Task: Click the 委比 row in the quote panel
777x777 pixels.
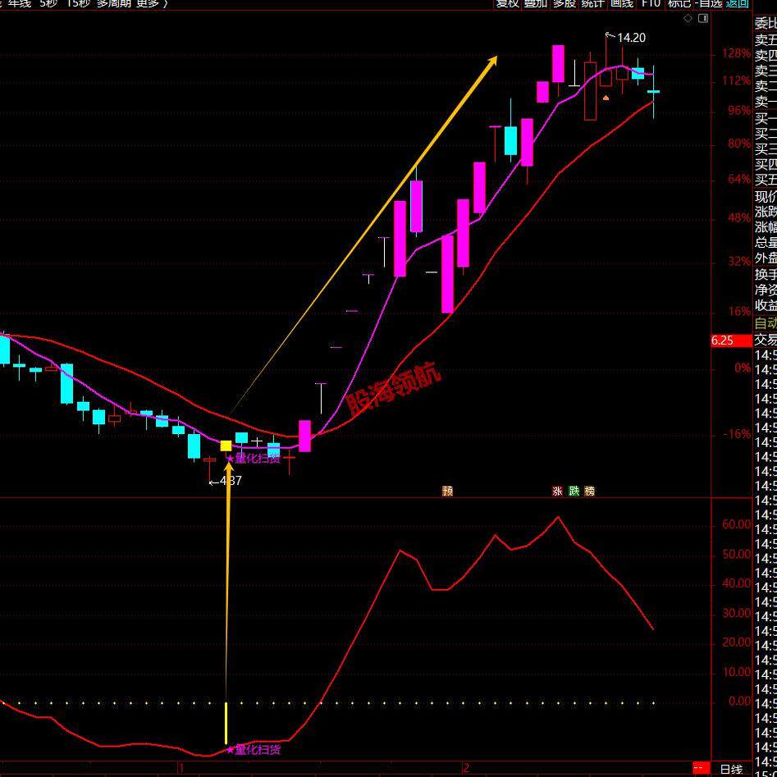Action: 766,23
